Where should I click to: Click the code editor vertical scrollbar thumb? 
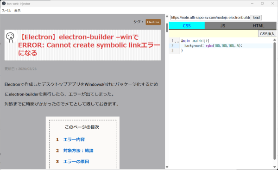pyautogui.click(x=275, y=101)
